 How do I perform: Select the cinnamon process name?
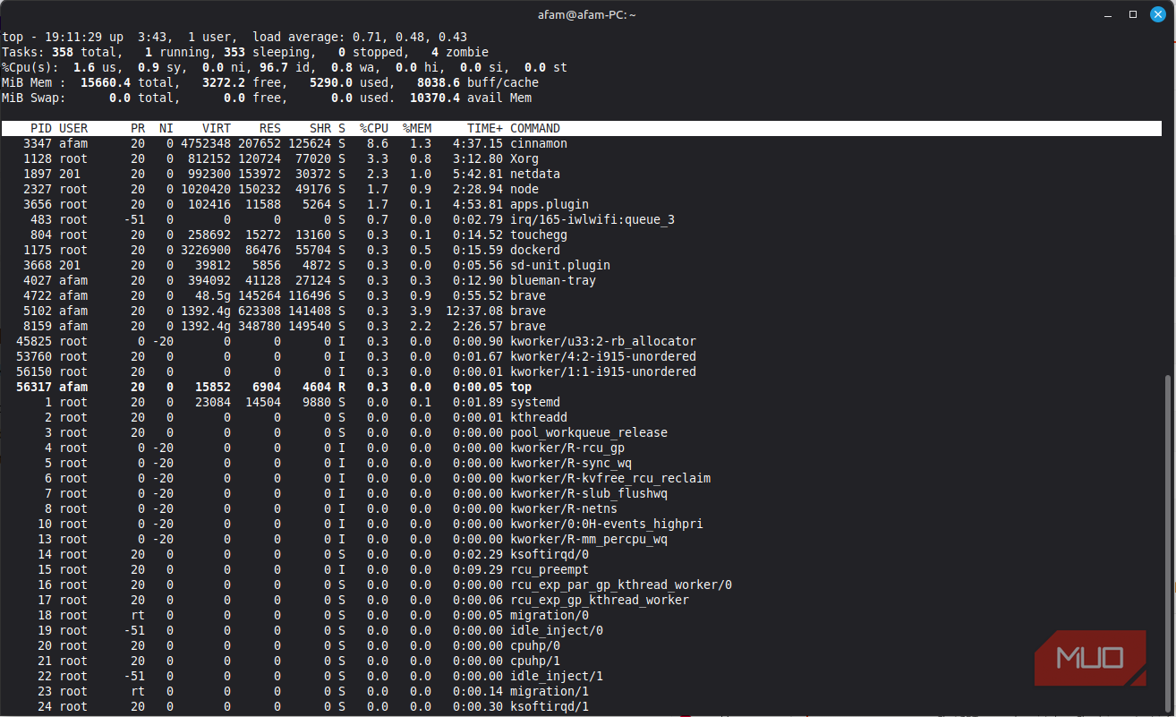coord(539,143)
